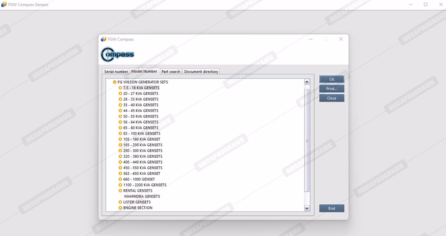This screenshot has height=236, width=446.
Task: Expand the 50 - 55 KVA GENSETS node
Action: pyautogui.click(x=120, y=117)
